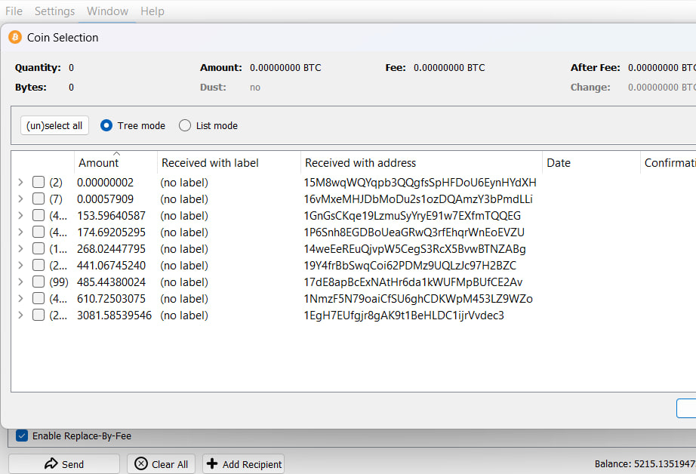The height and width of the screenshot is (474, 696).
Task: Click the (99) count in 485.44380024 row
Action: [59, 282]
